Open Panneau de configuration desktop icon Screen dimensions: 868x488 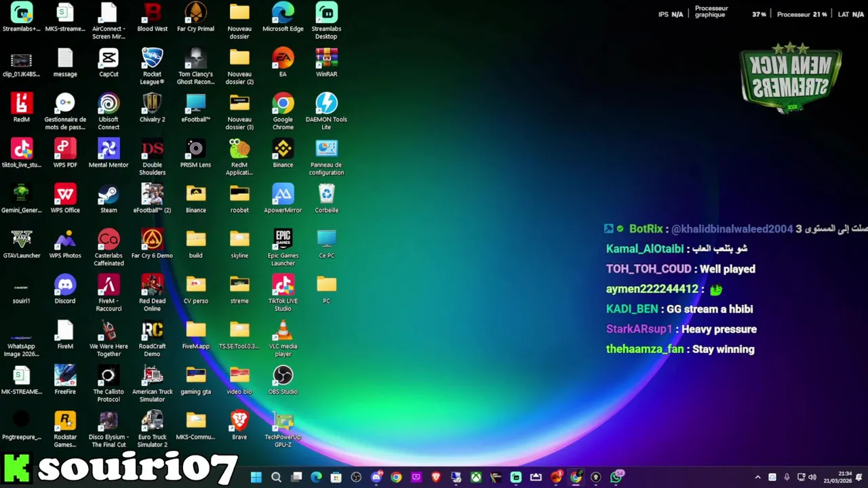click(x=326, y=157)
